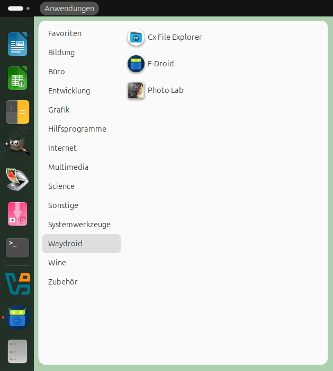
Task: Switch to the running F-Droid dock icon
Action: (17, 317)
